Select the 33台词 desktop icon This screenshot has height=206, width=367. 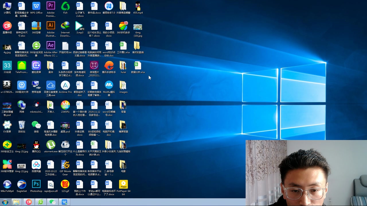[x=7, y=67]
